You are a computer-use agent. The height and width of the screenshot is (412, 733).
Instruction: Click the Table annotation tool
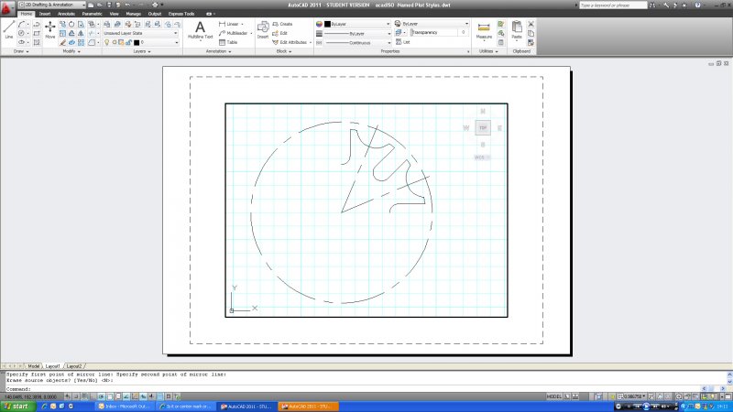pos(228,42)
